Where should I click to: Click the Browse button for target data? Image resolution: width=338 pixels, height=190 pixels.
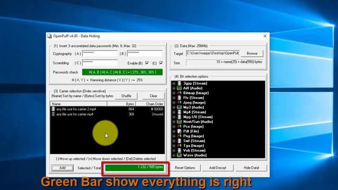[252, 53]
